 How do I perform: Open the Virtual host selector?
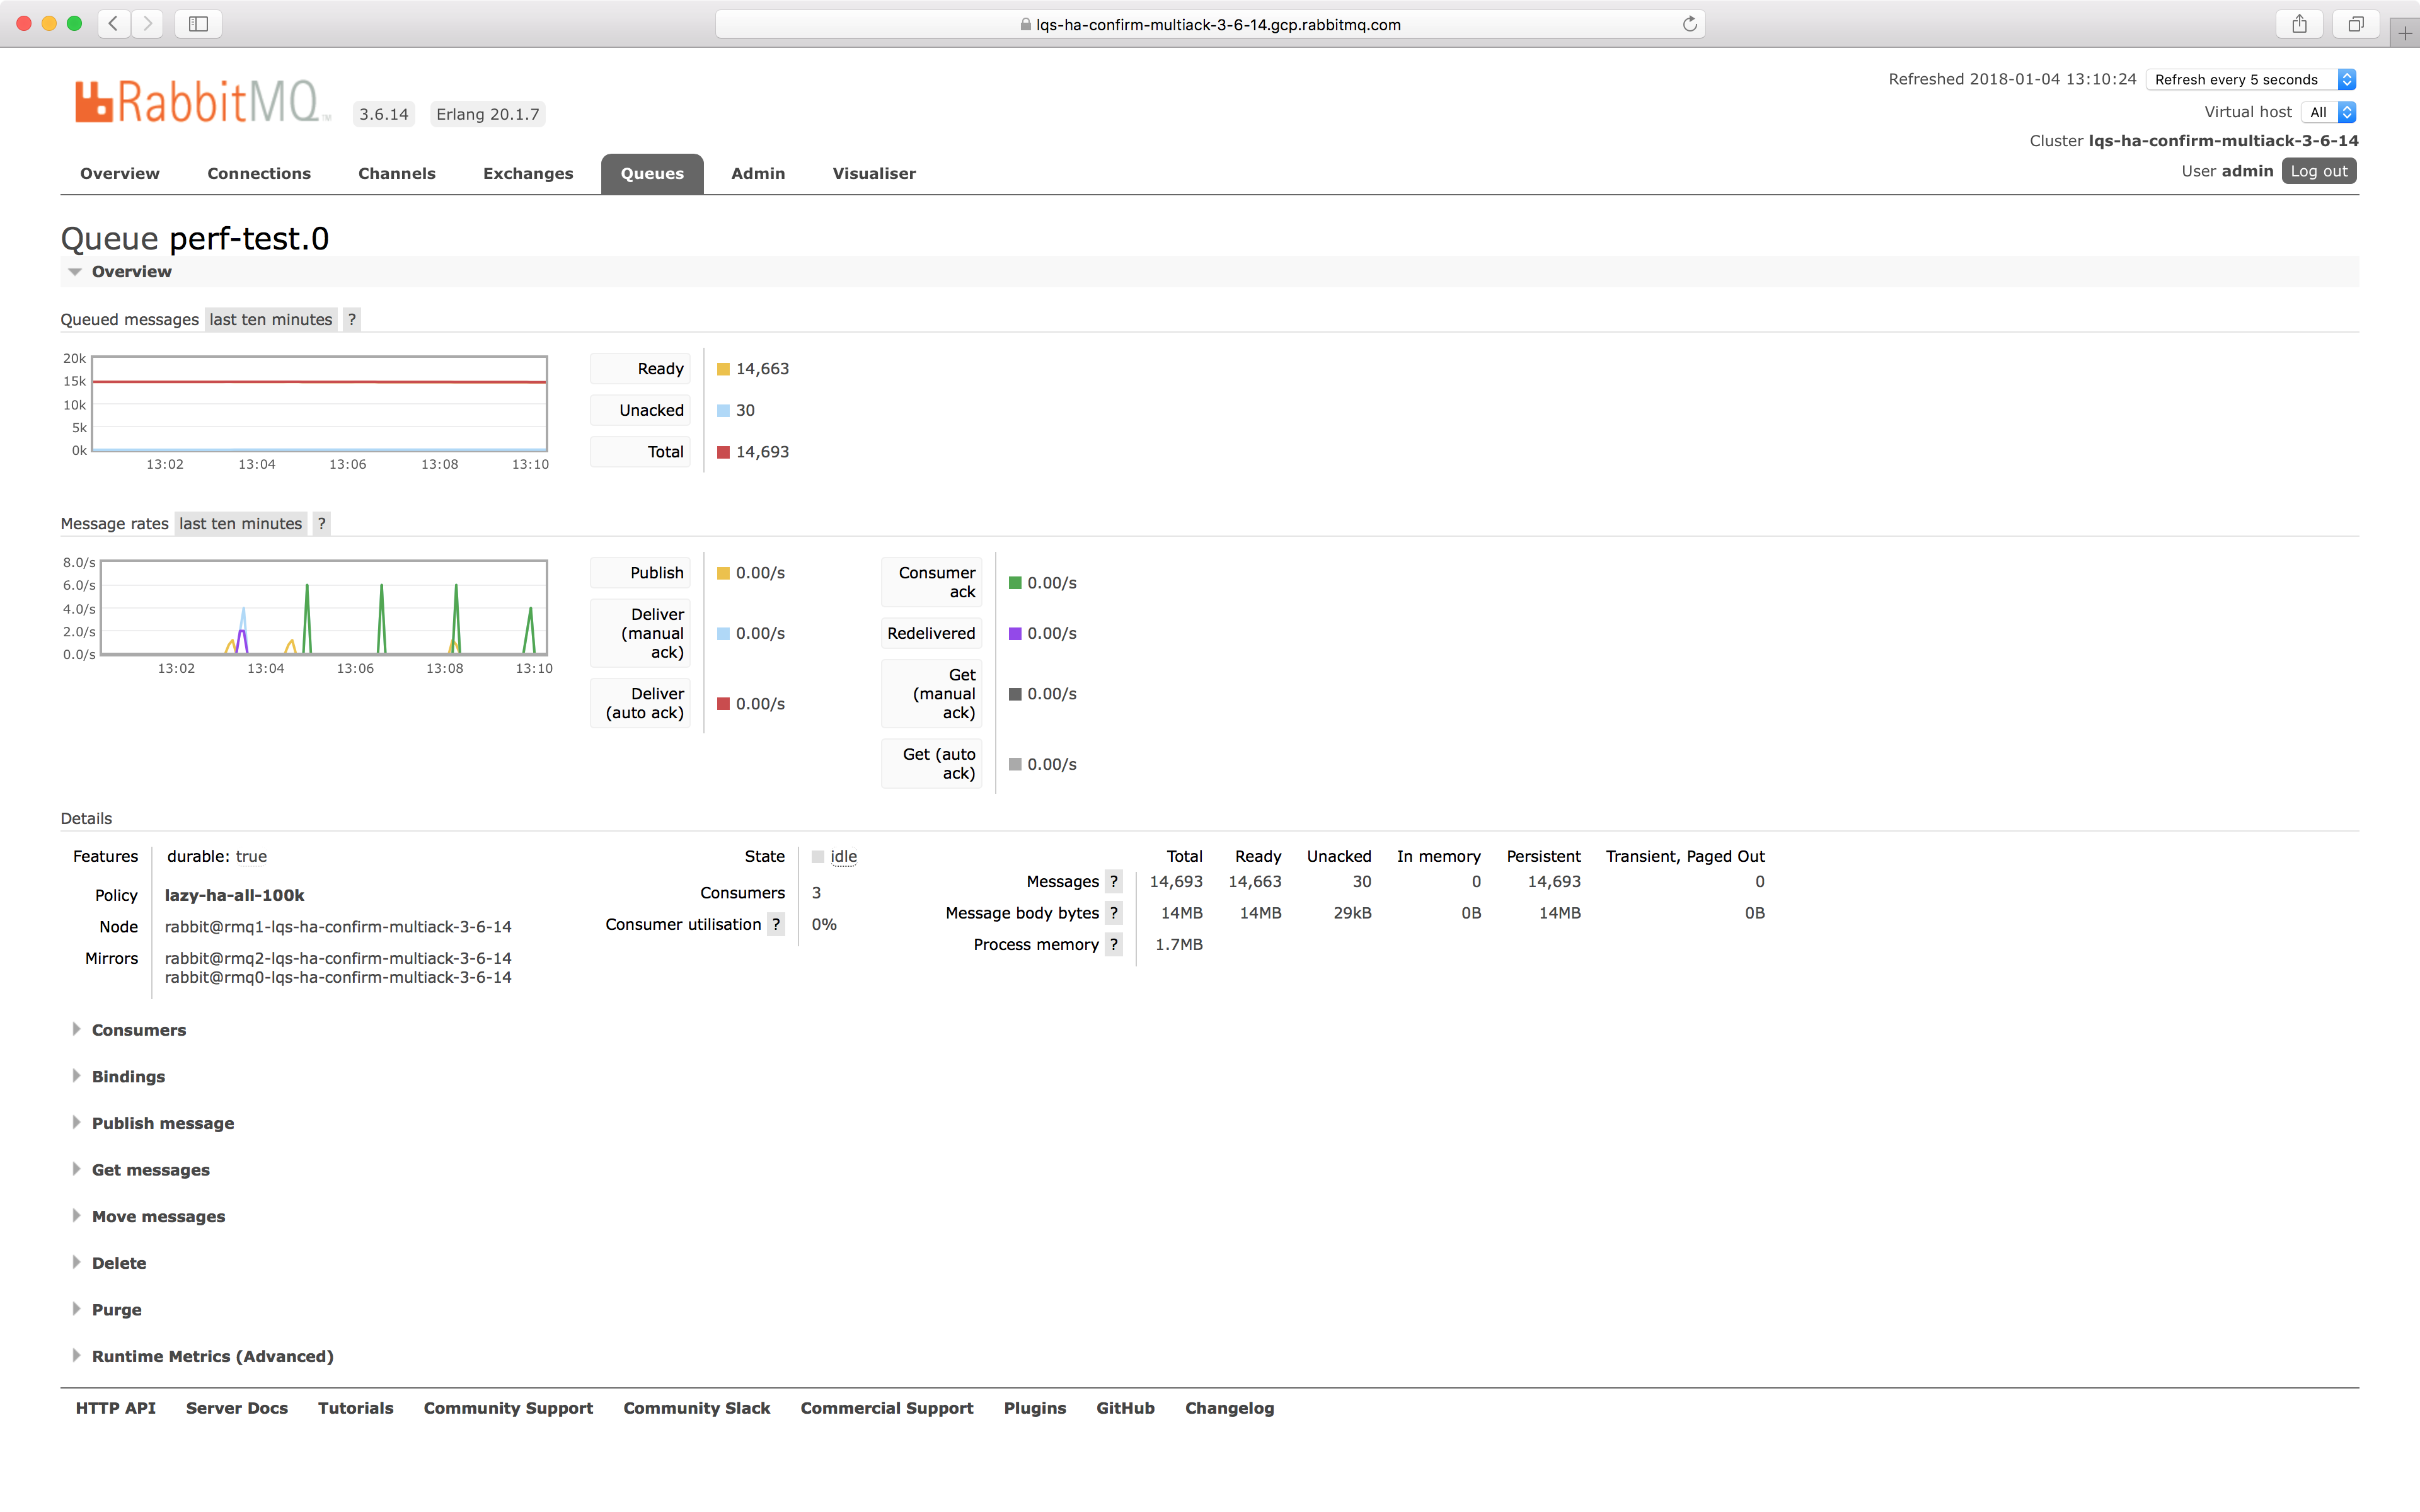pos(2330,112)
